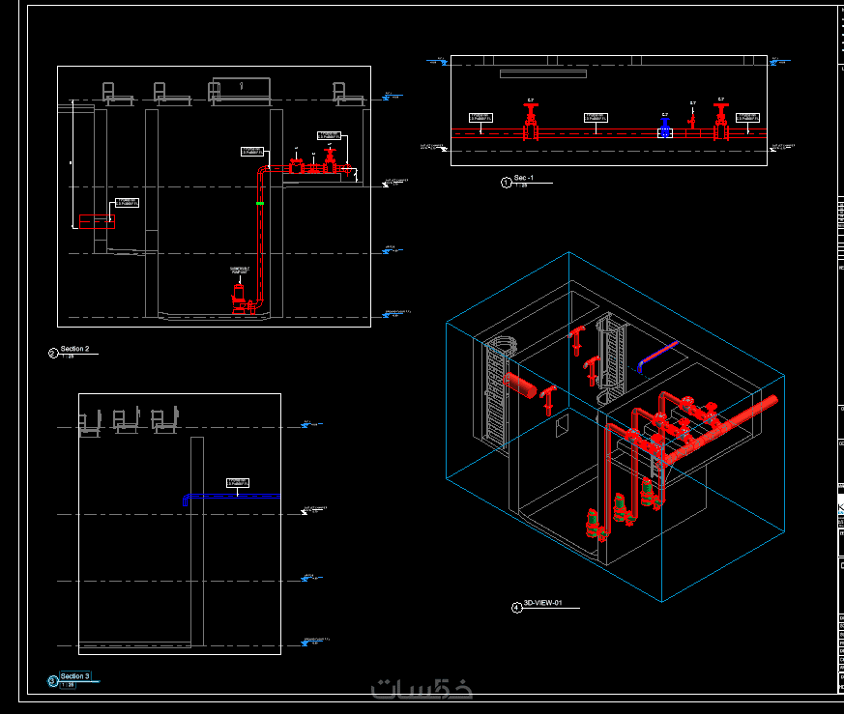The image size is (844, 714).
Task: Click the view number 4 bubble
Action: pos(516,608)
